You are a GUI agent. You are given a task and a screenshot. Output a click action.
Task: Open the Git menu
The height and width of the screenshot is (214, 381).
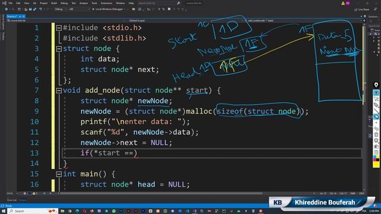coord(35,3)
